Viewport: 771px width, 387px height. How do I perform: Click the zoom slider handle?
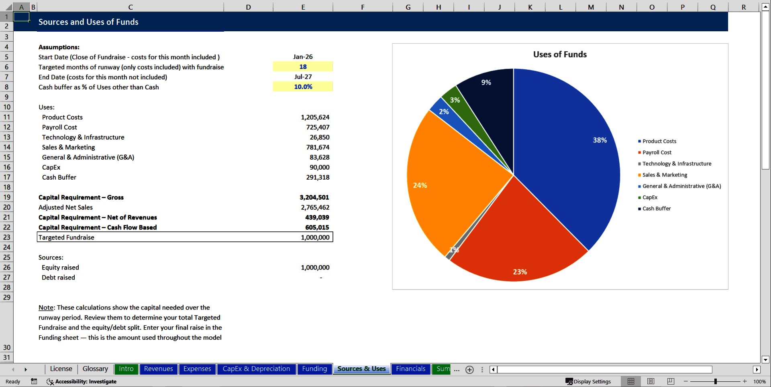click(x=715, y=381)
